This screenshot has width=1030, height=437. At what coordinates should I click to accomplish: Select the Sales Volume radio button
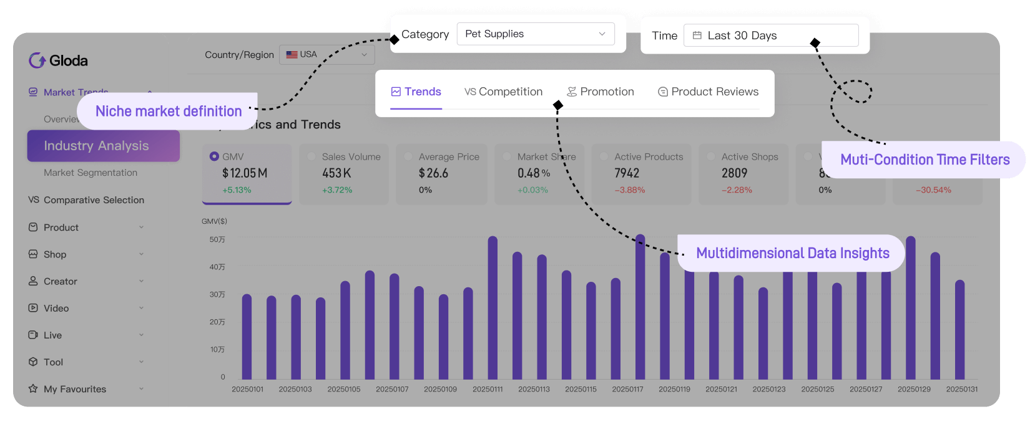(x=311, y=156)
